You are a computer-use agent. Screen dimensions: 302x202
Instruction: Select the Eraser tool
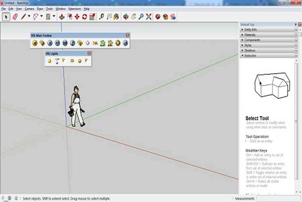coord(15,17)
